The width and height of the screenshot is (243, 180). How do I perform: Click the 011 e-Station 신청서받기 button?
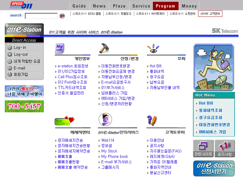(214, 168)
